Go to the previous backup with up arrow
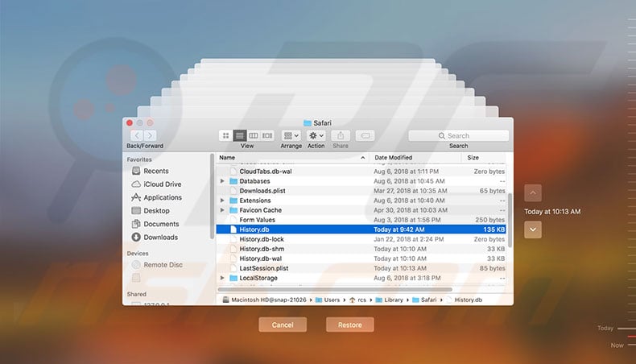 click(533, 193)
